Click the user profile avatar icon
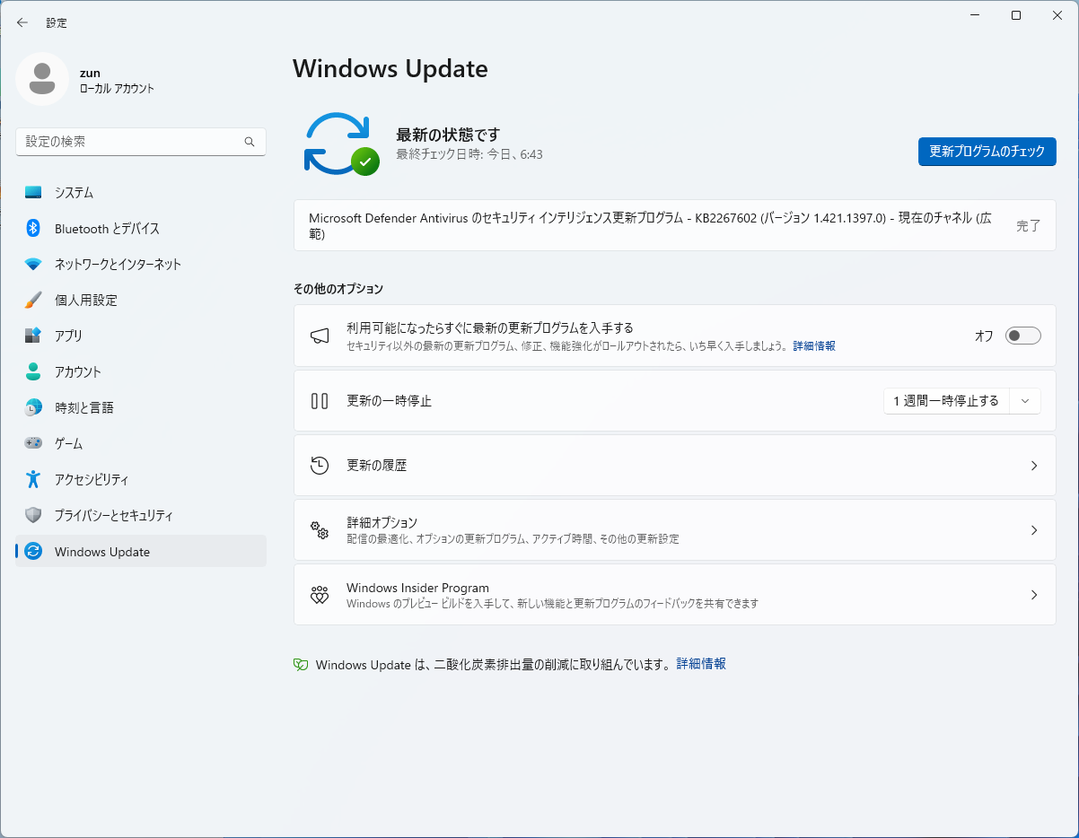Viewport: 1079px width, 838px height. click(x=42, y=79)
